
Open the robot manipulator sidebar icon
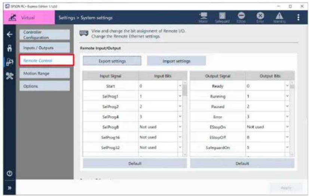pyautogui.click(x=9, y=48)
